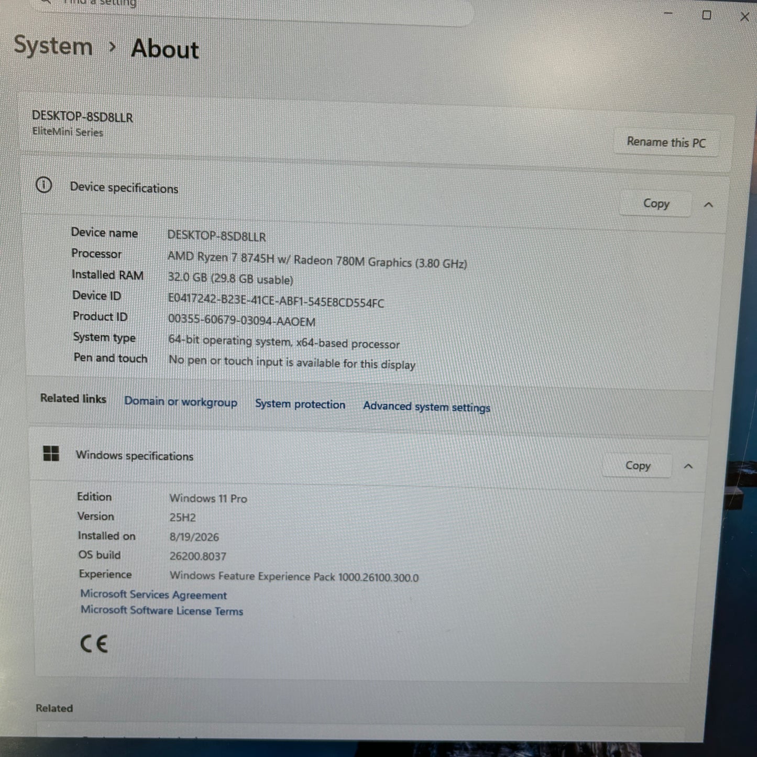Select the 32.0 GB installed RAM value
This screenshot has height=757, width=757.
[x=231, y=278]
